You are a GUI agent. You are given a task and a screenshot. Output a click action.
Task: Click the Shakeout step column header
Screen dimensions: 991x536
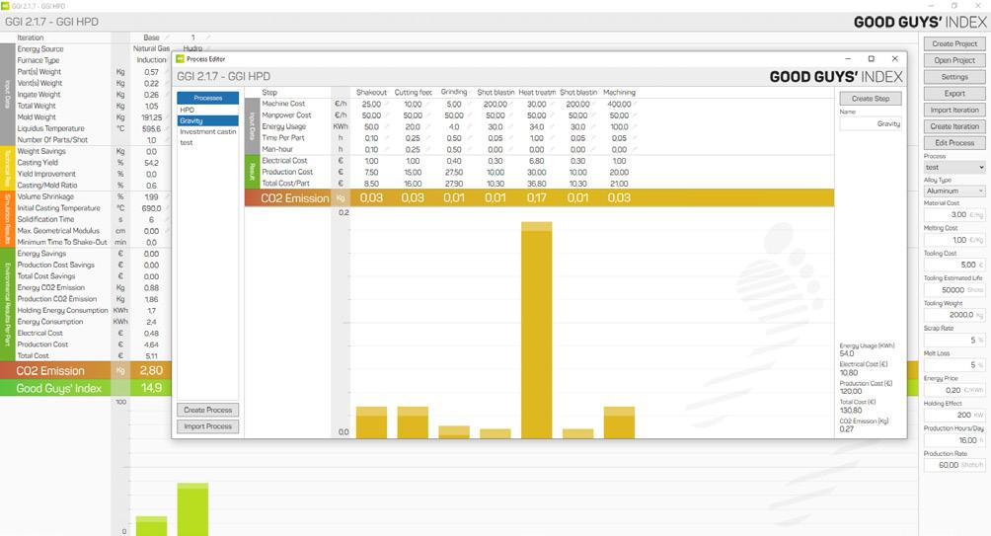(x=371, y=92)
